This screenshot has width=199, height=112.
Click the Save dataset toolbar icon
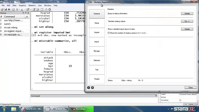[6, 9]
